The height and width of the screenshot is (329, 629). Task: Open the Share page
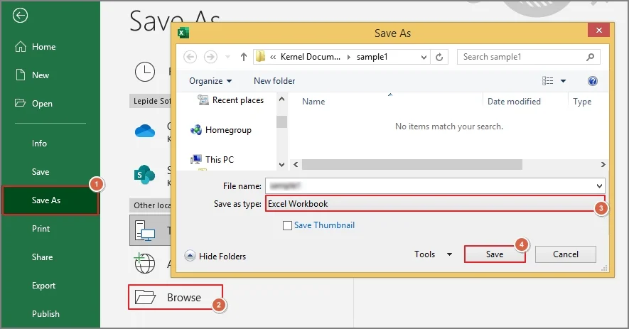pos(42,257)
